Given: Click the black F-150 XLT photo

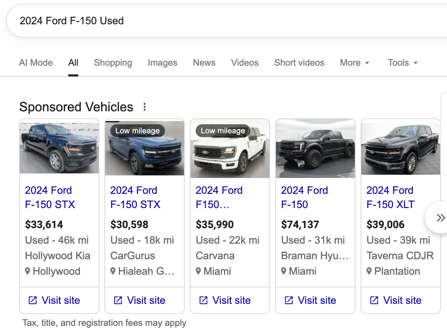Looking at the screenshot, I should click(401, 148).
